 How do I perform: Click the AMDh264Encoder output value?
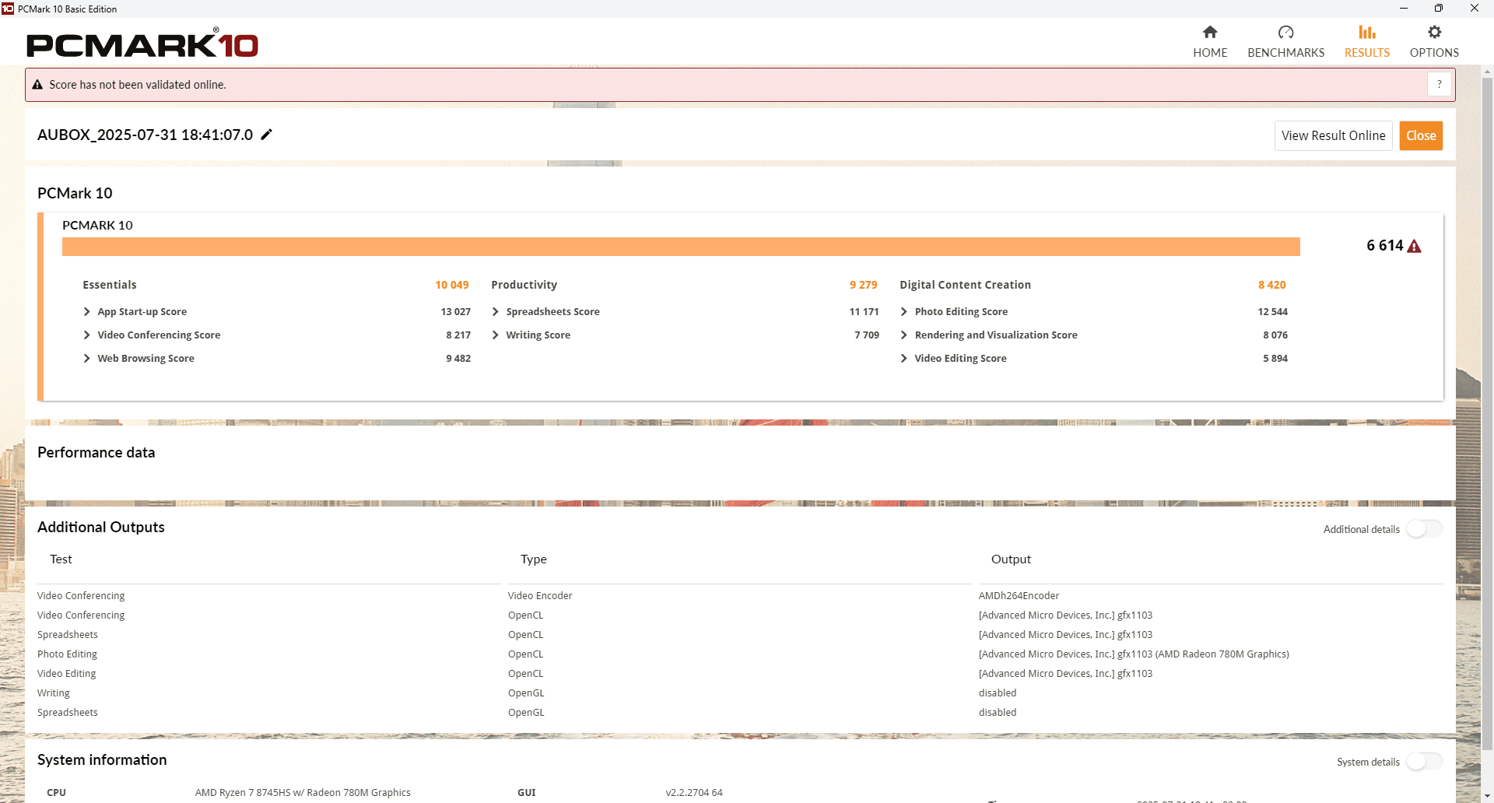pyautogui.click(x=1019, y=595)
